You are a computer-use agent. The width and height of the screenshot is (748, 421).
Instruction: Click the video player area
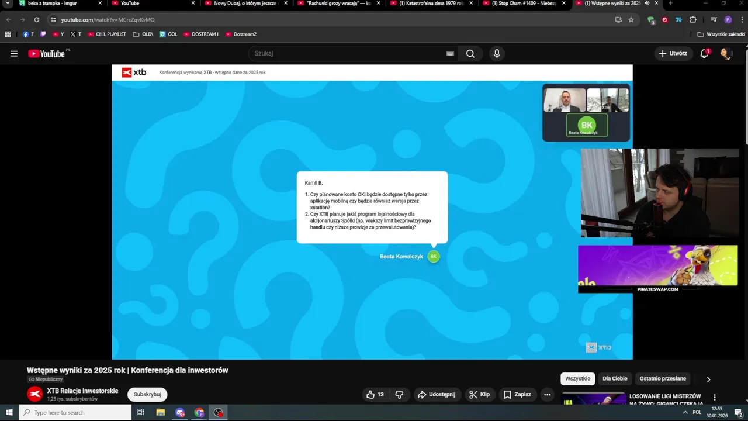click(372, 212)
